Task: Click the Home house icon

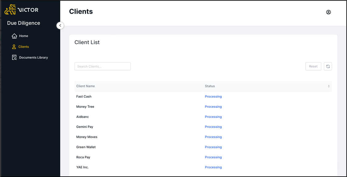Action: [14, 36]
